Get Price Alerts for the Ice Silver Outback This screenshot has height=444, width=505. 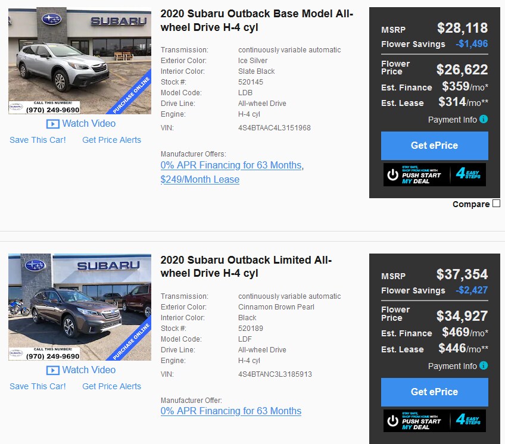(x=111, y=140)
